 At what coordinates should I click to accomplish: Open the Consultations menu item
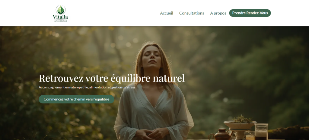[192, 13]
